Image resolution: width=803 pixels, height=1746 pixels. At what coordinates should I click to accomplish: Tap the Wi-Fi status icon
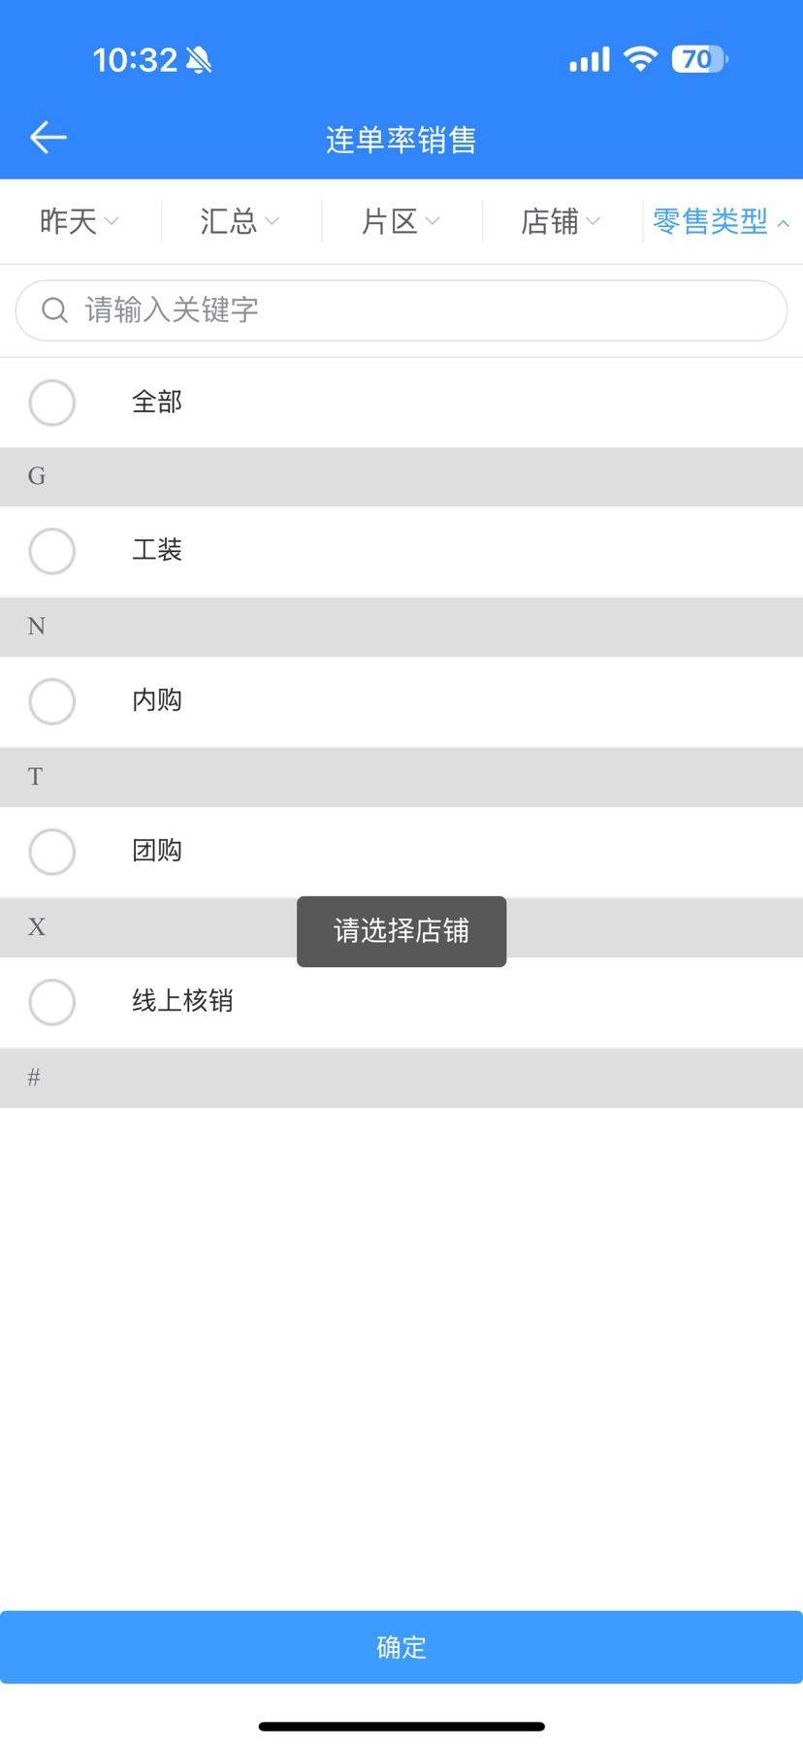(640, 59)
